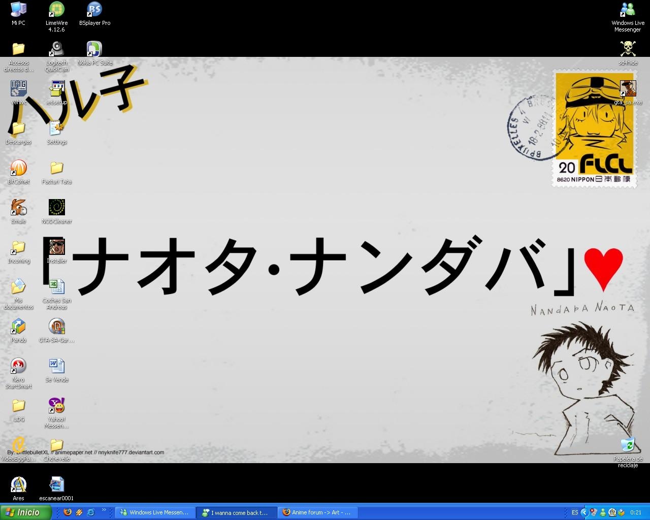The image size is (650, 520).
Task: Select the sd4hide skull icon
Action: [x=628, y=53]
